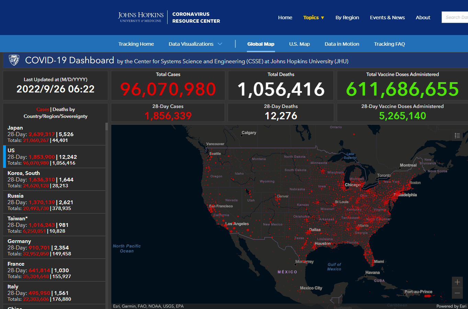This screenshot has height=309, width=468.
Task: Expand the Data Visualizations dropdown
Action: point(195,44)
